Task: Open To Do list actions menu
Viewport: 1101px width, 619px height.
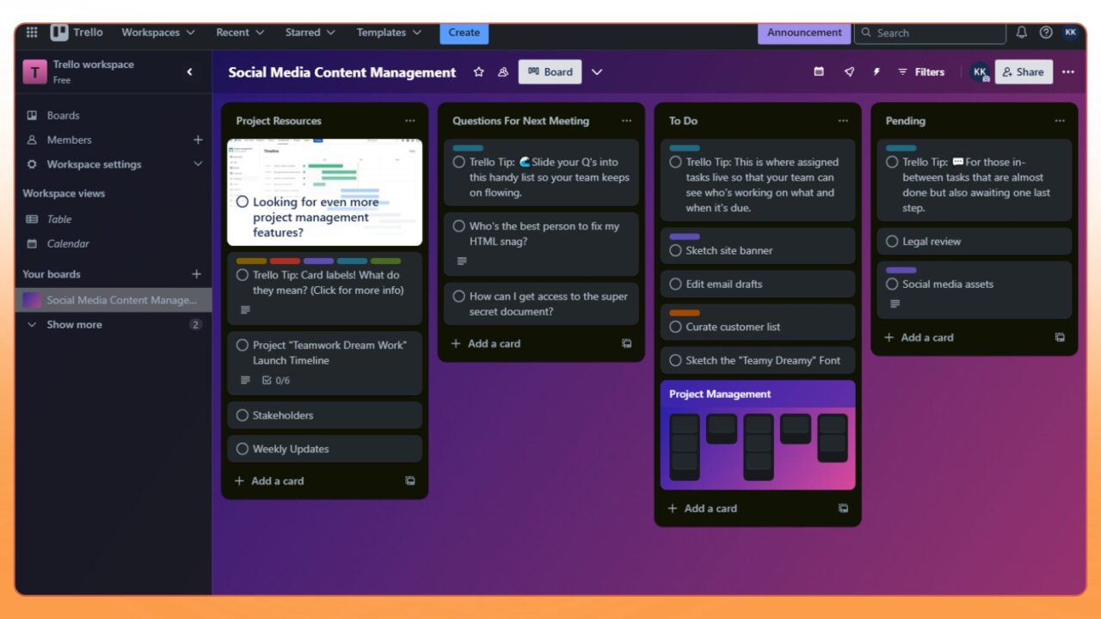Action: [843, 121]
